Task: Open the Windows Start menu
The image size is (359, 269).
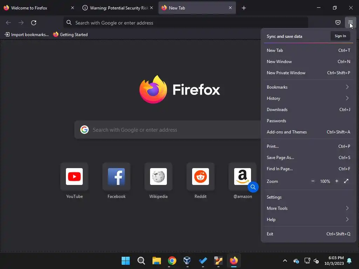Action: point(126,261)
